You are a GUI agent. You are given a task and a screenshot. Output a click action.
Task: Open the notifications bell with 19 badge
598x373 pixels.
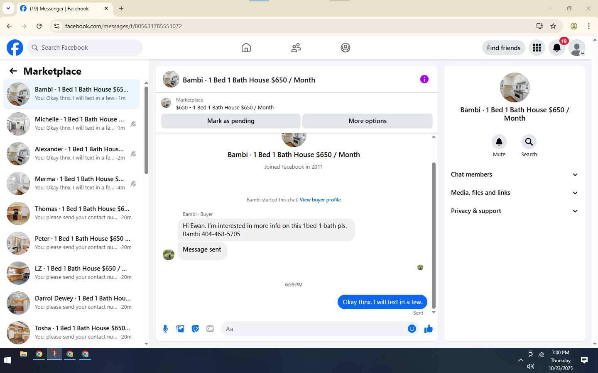[x=557, y=48]
